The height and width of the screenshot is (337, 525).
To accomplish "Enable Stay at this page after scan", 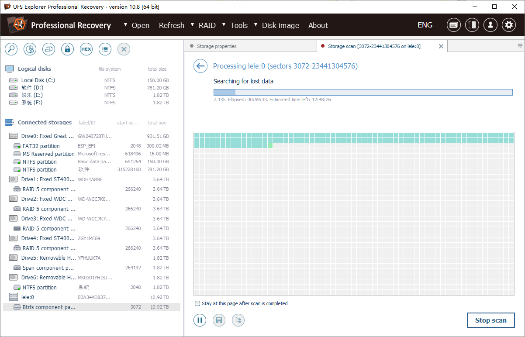I will [x=198, y=303].
